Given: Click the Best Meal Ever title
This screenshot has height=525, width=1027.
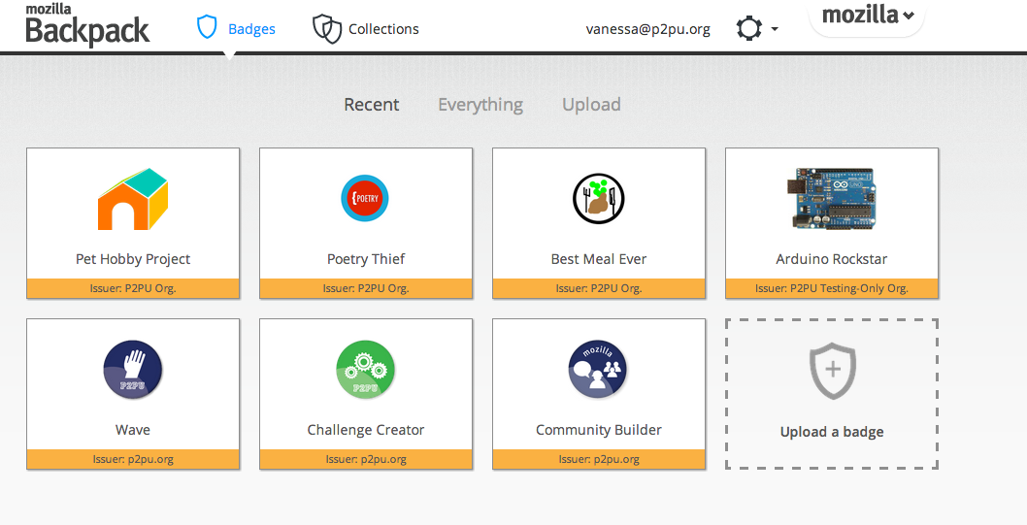Looking at the screenshot, I should [x=599, y=259].
